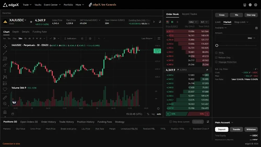Open order book XAU unit dropdown
261x147 pixels.
(193, 22)
